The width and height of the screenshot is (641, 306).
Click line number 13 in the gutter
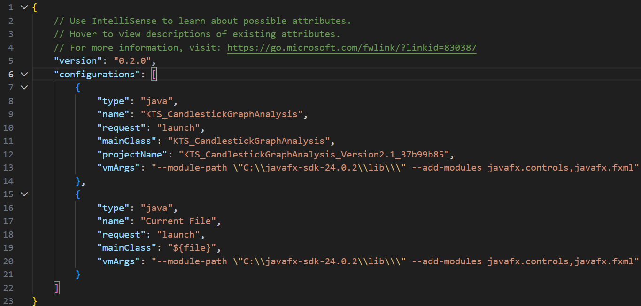point(8,168)
